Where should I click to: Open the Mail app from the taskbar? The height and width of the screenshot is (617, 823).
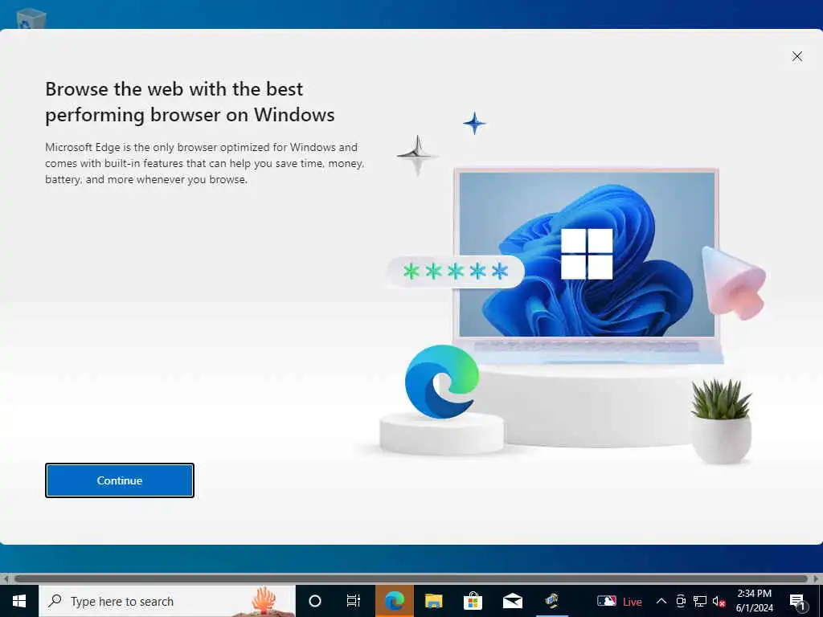512,601
